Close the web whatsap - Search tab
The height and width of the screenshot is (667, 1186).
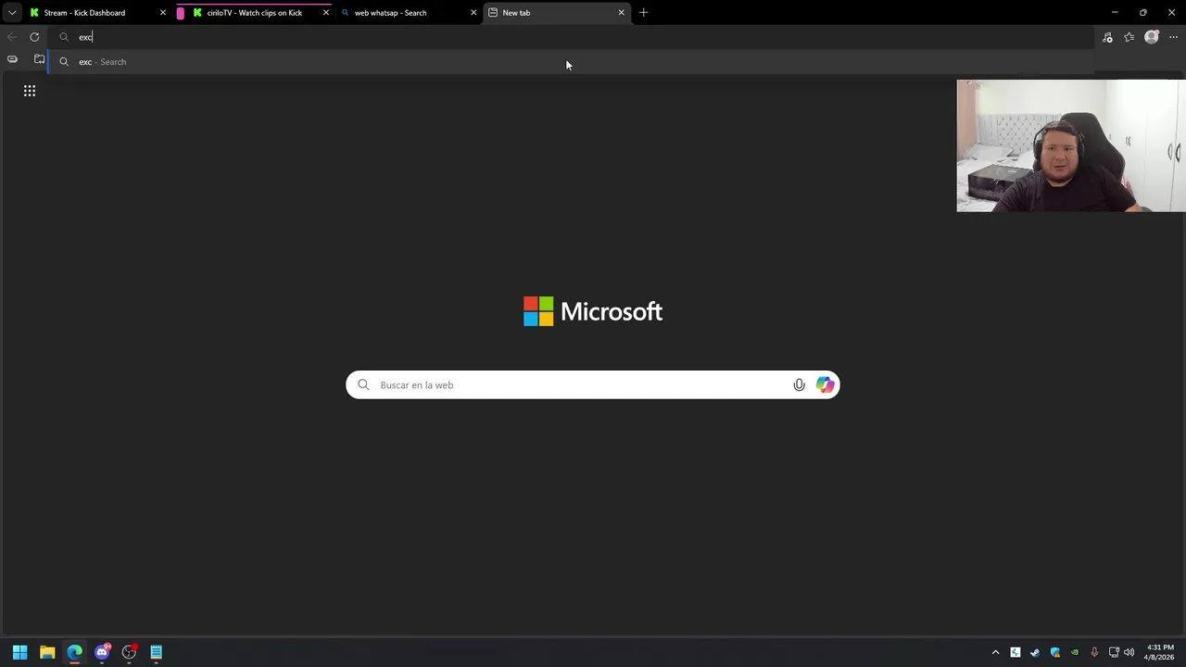(x=473, y=13)
